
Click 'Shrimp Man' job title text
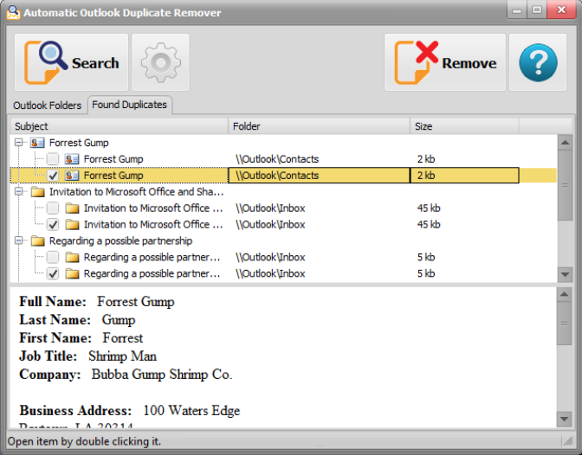tap(122, 356)
